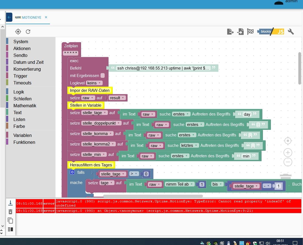Open the 'tage' variable dropdown in the mache block
The image size is (303, 245).
pyautogui.click(x=107, y=183)
